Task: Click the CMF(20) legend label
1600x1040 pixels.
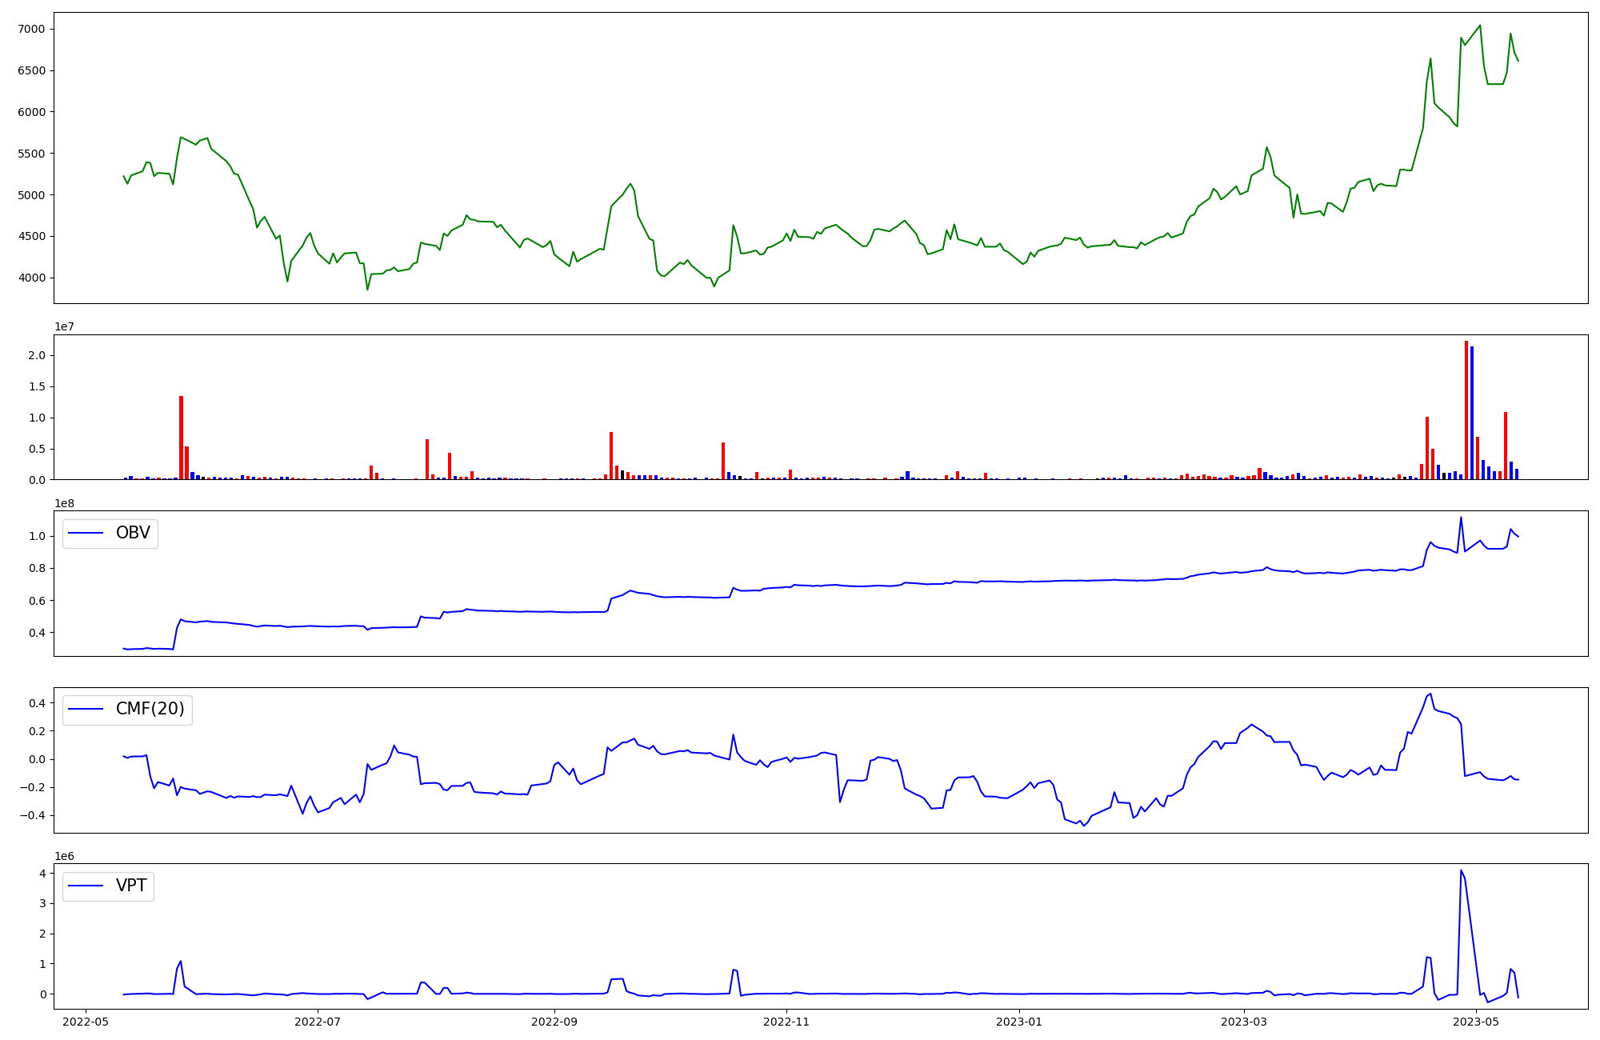Action: [x=150, y=710]
